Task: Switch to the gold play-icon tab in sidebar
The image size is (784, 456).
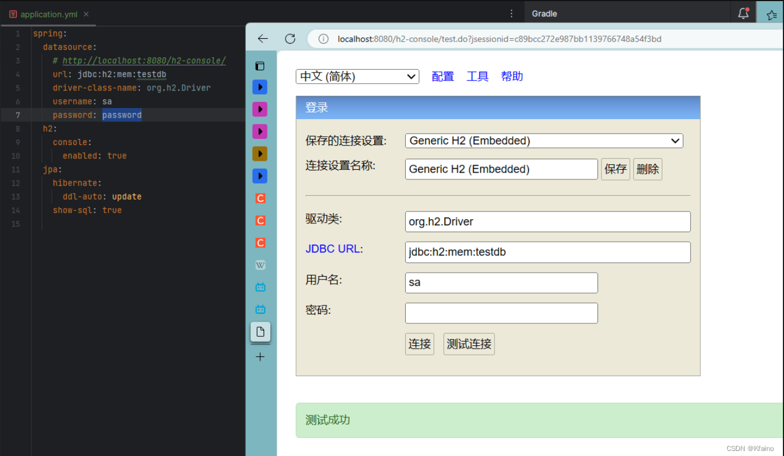Action: point(260,153)
